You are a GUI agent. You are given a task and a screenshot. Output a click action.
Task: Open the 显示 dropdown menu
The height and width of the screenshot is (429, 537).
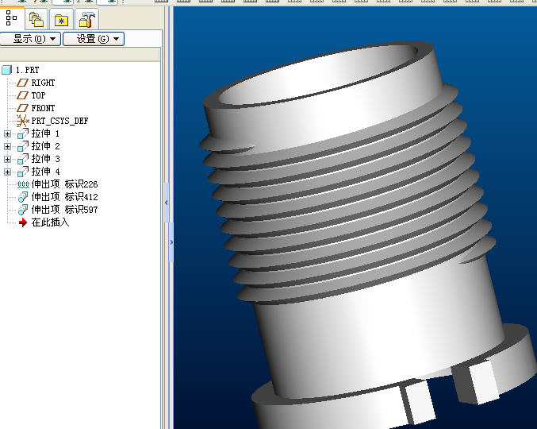[30, 39]
